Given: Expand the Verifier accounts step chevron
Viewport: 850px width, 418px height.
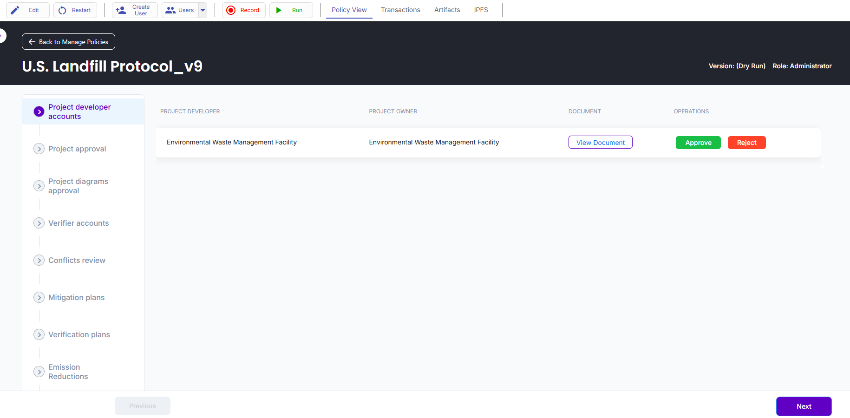Looking at the screenshot, I should (x=39, y=223).
